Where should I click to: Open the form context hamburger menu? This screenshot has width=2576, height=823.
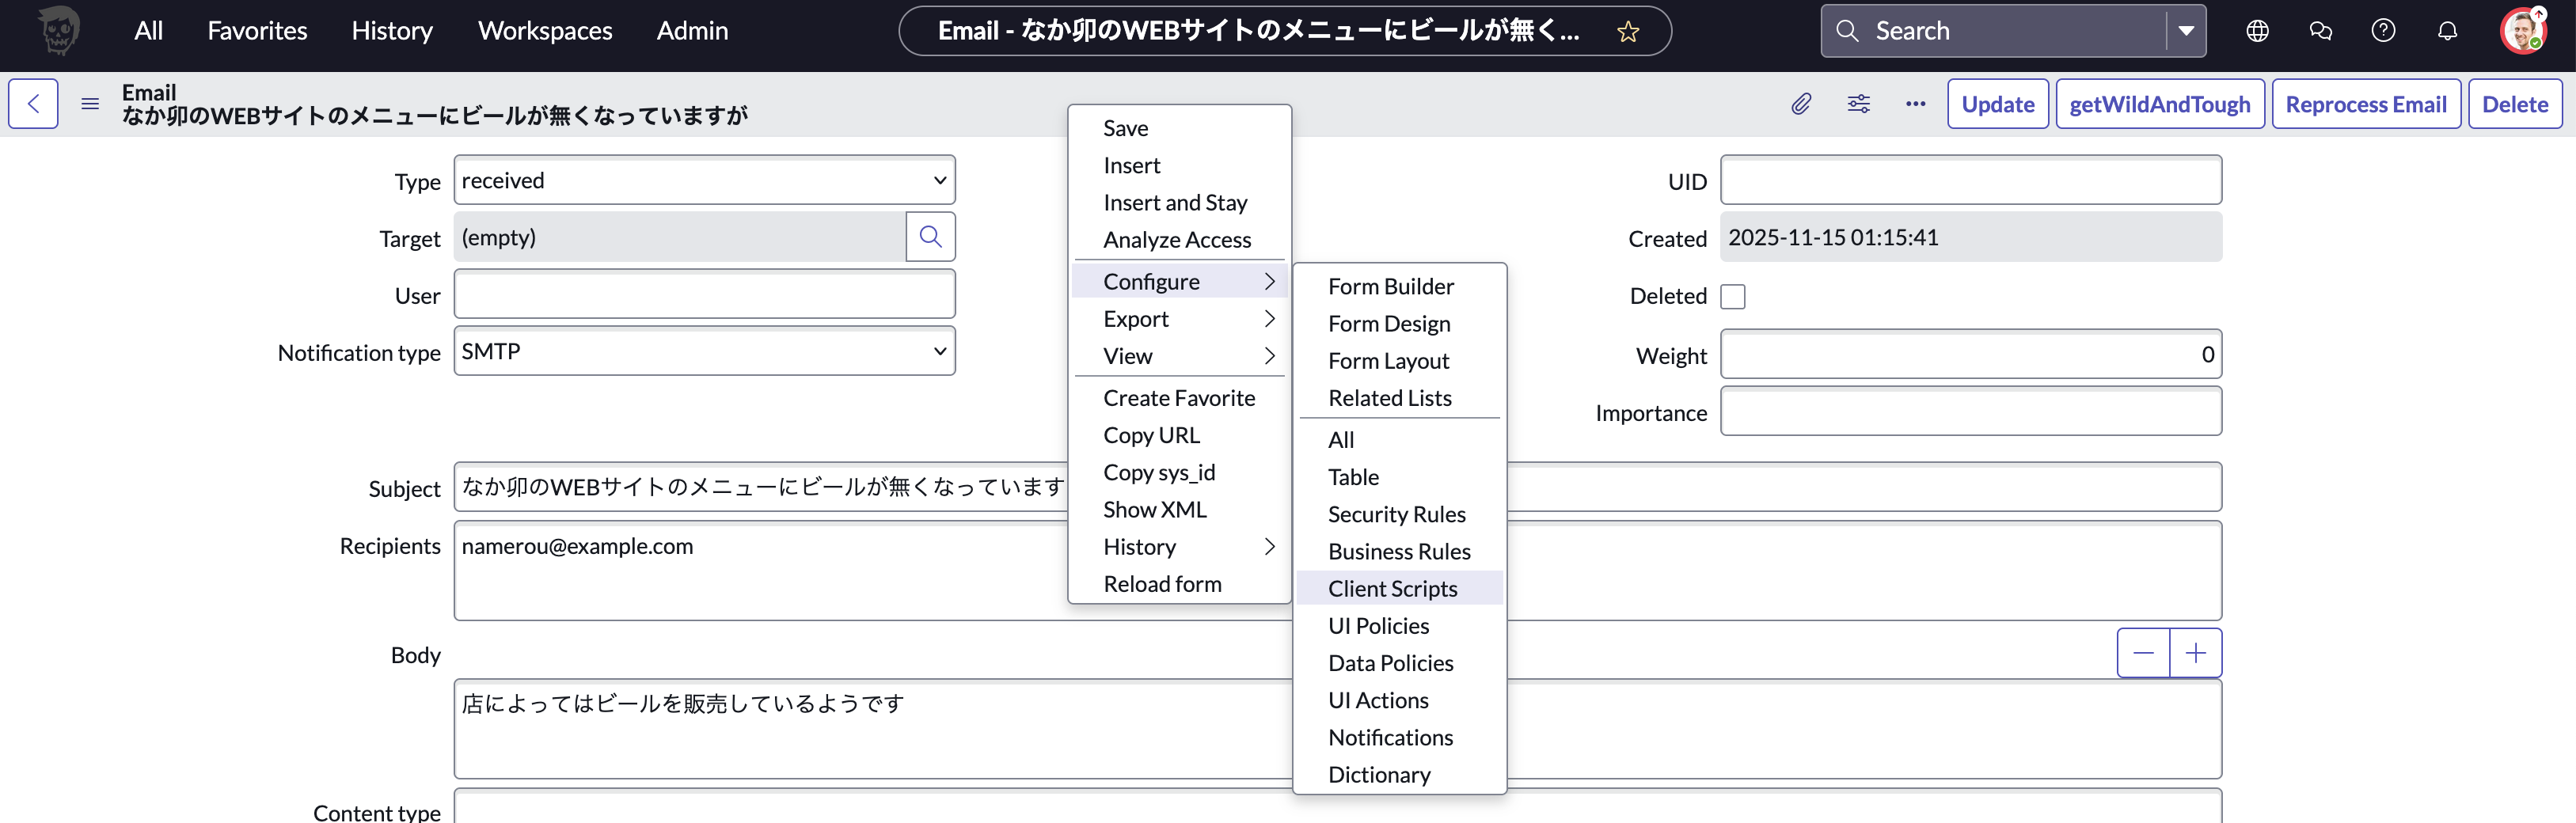(x=90, y=104)
